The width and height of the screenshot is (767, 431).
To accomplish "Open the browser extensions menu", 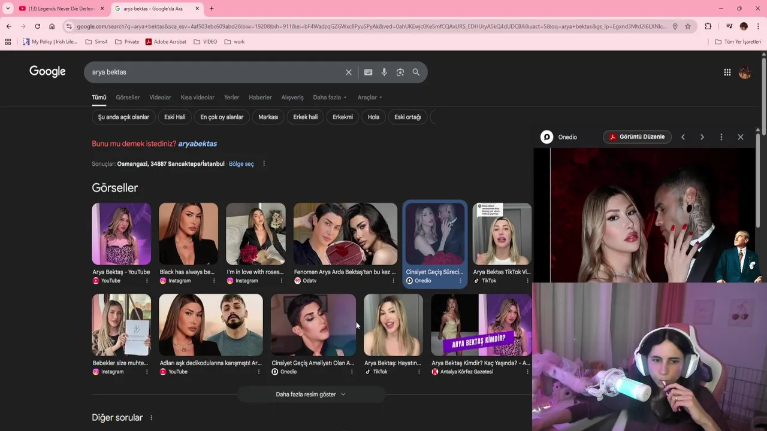I will point(708,26).
